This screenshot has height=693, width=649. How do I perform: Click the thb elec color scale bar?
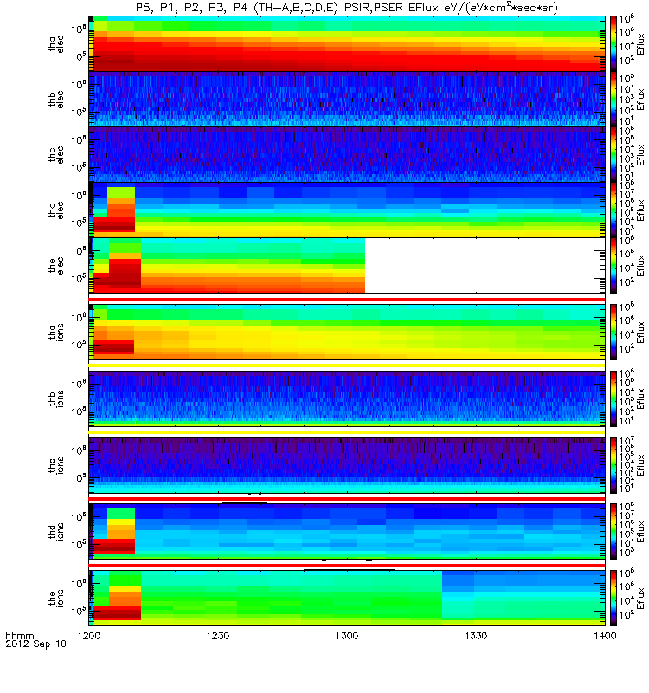pos(614,99)
